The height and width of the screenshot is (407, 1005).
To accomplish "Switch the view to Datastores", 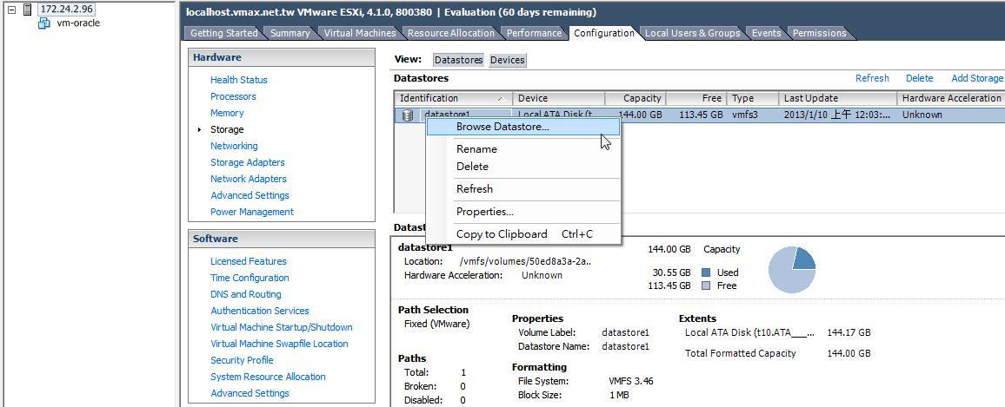I will 458,60.
